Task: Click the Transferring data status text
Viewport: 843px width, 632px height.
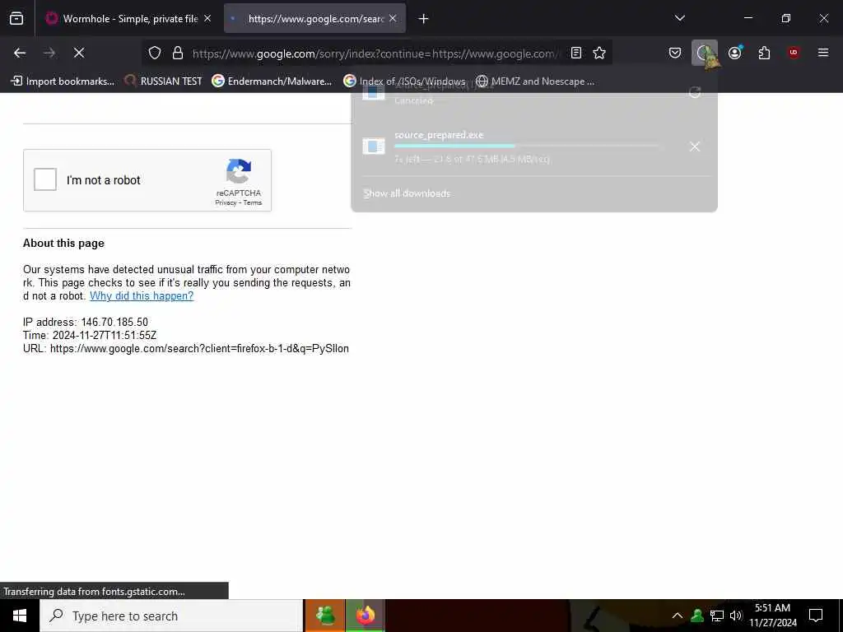Action: [x=94, y=592]
